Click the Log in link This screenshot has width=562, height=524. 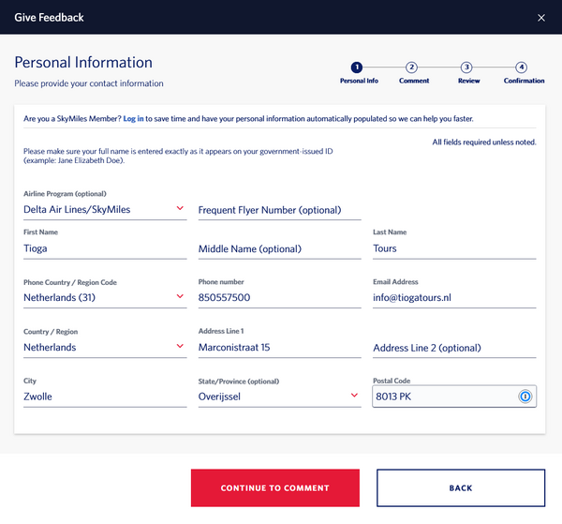(x=134, y=119)
